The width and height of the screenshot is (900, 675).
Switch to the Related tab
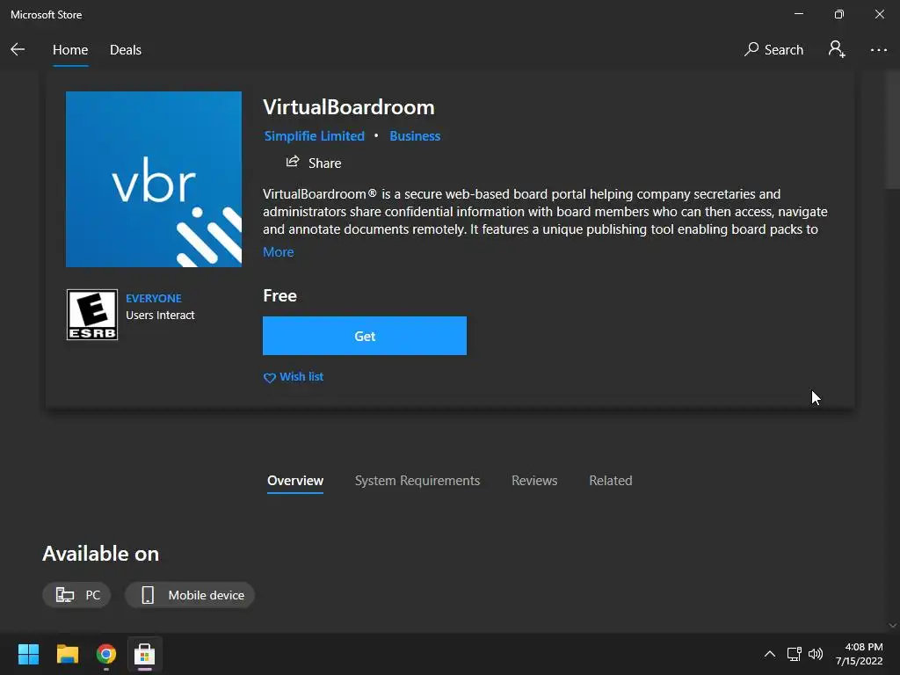tap(611, 481)
